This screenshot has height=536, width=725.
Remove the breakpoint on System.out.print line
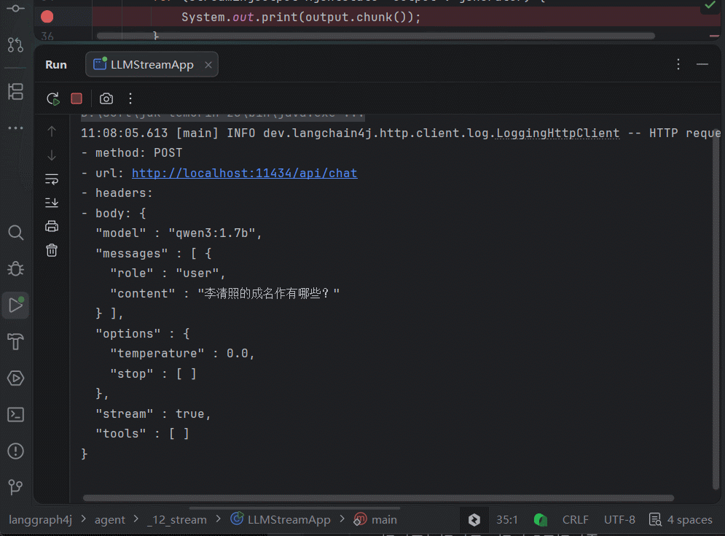pyautogui.click(x=47, y=17)
